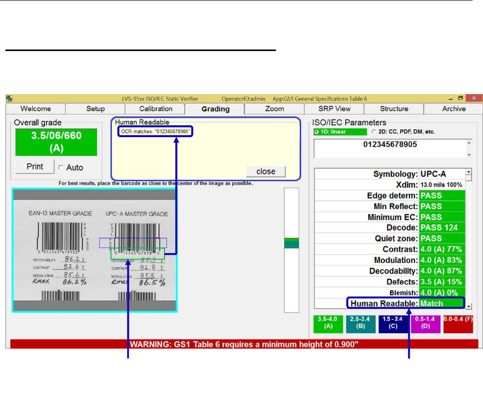483x415 pixels.
Task: Click the vertical grade indicator bar
Action: [291, 250]
